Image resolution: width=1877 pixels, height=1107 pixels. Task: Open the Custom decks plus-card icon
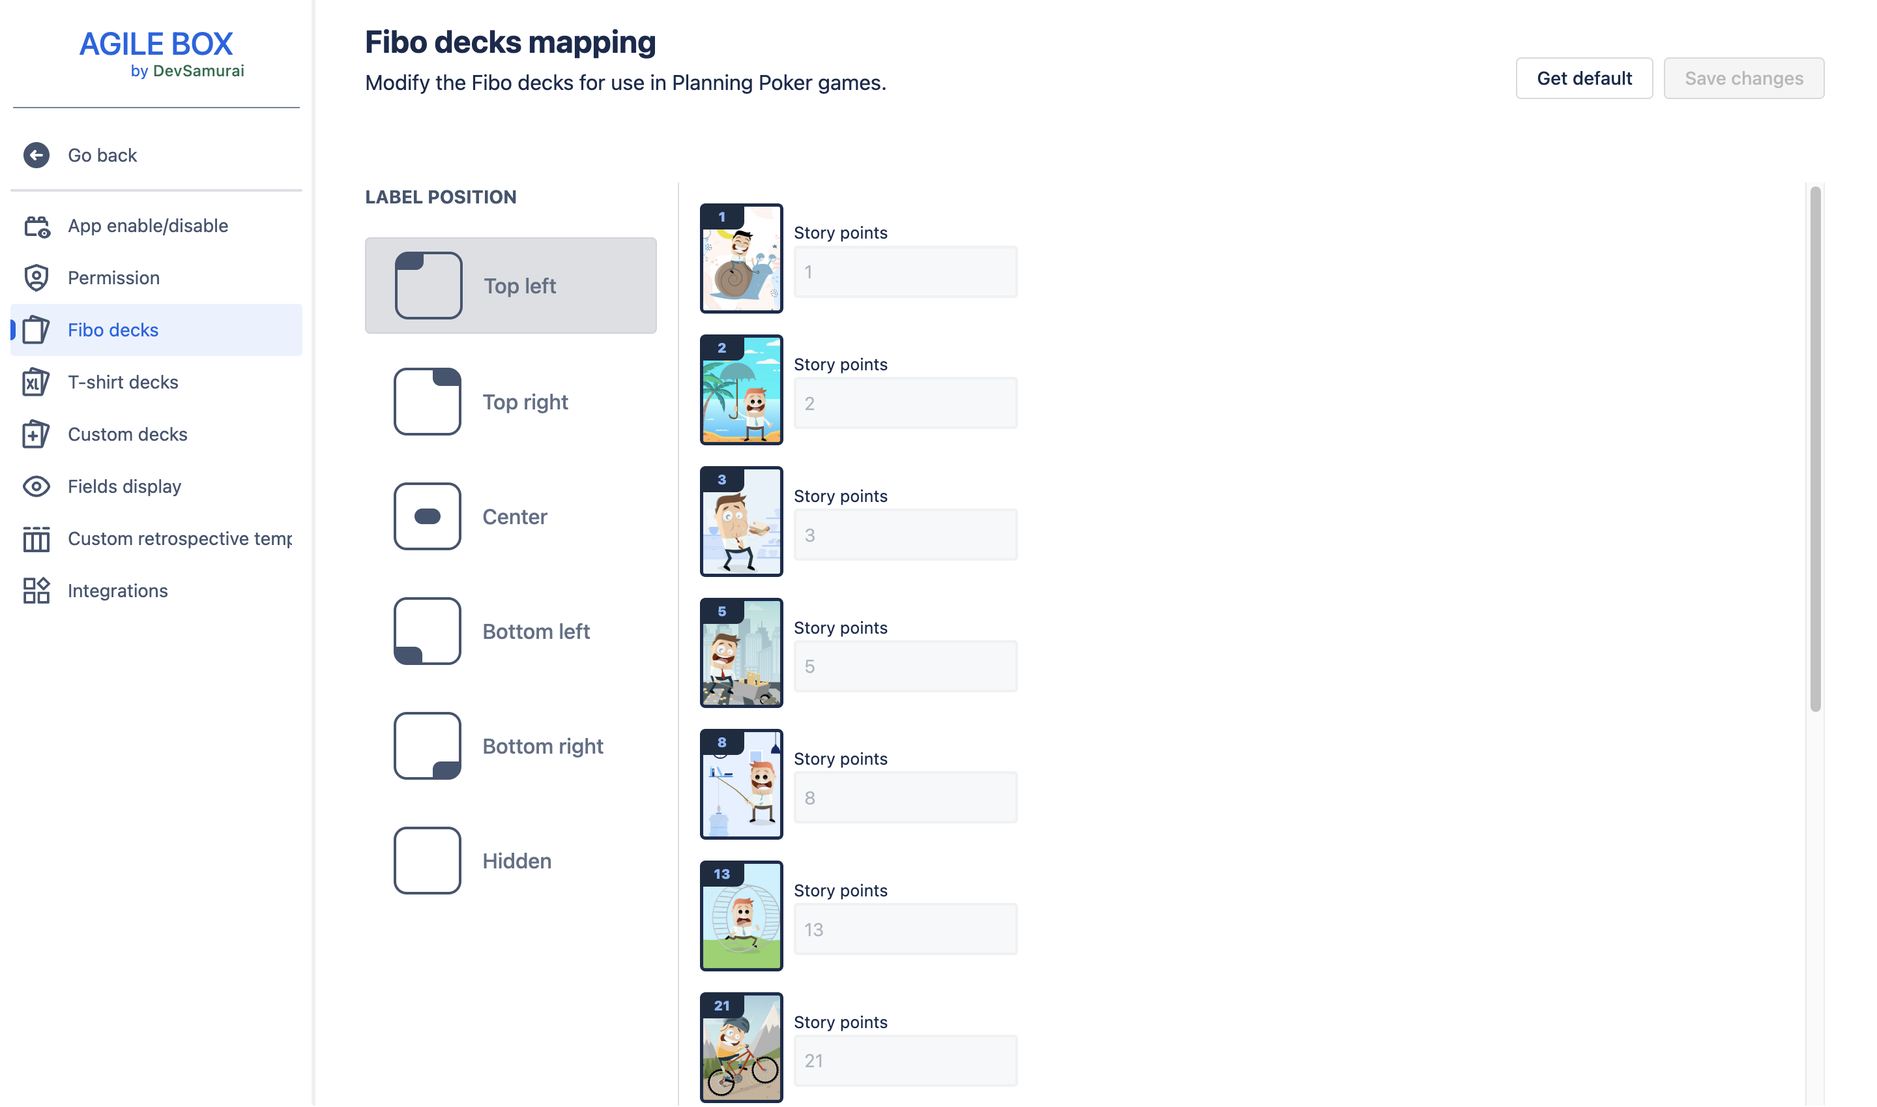[x=36, y=435]
